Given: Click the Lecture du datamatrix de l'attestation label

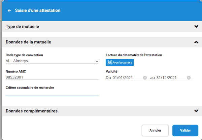Looking at the screenshot, I should [x=134, y=55].
